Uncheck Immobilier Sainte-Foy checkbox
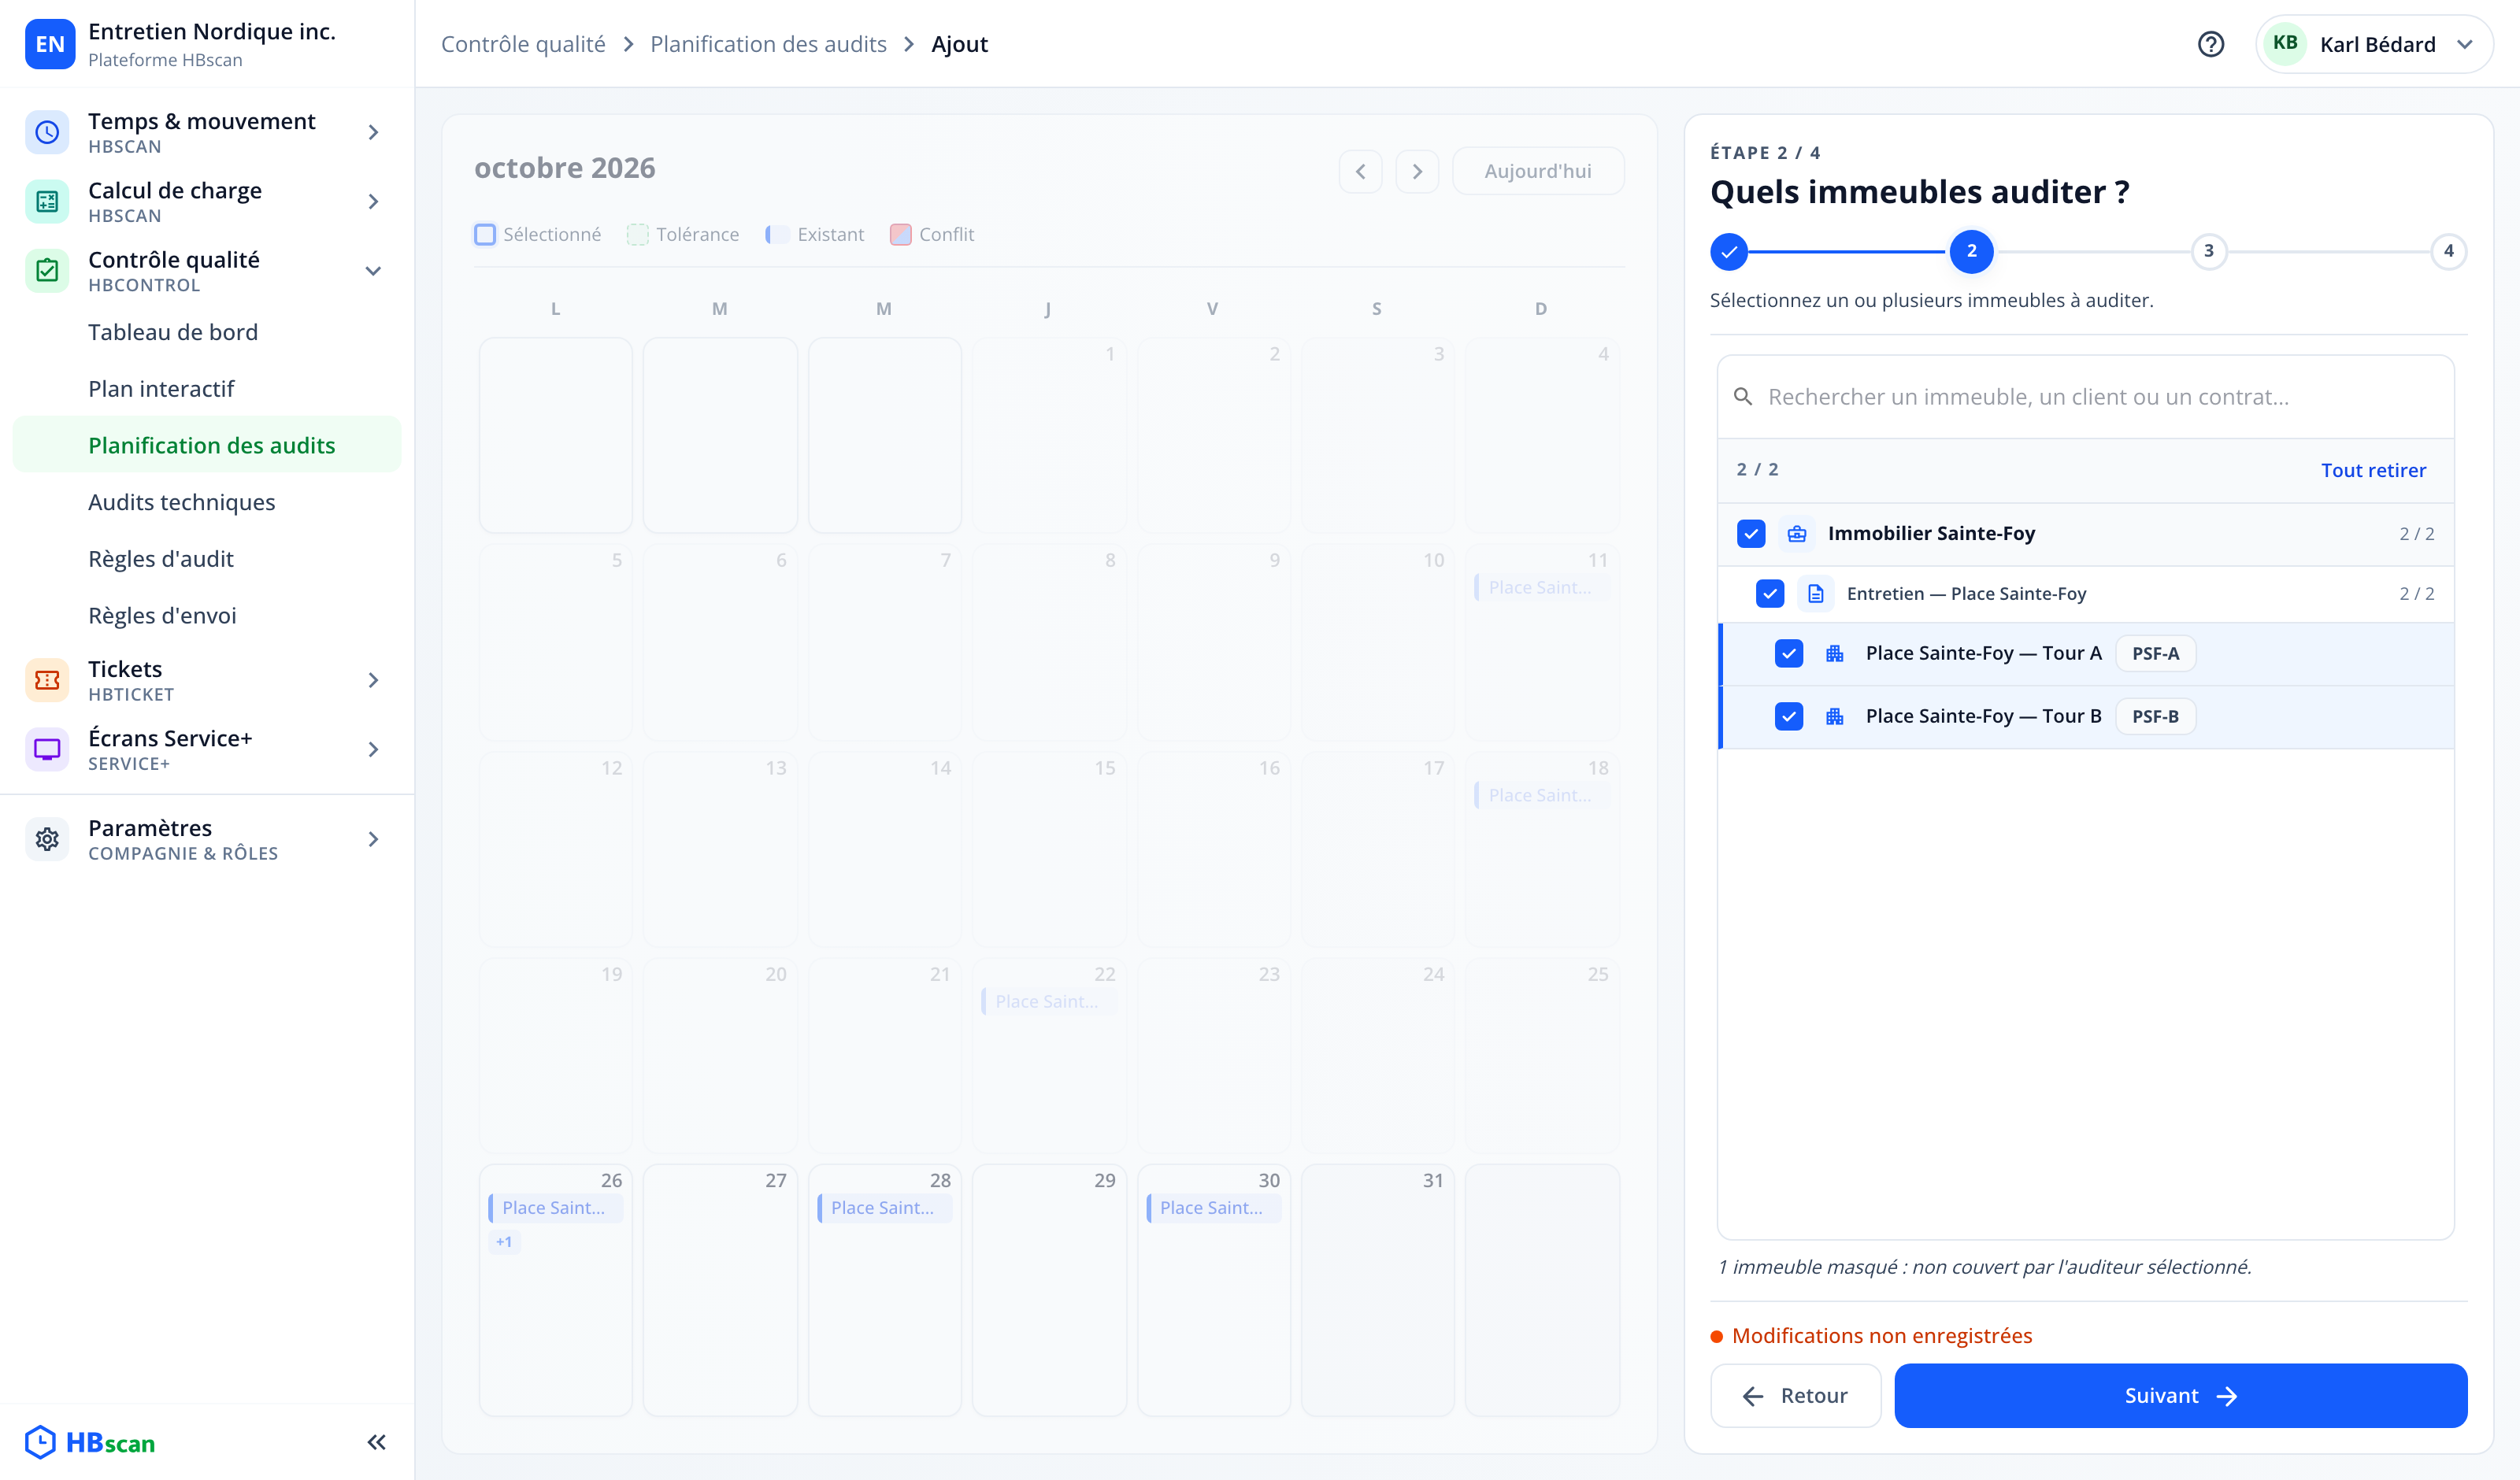 tap(1751, 534)
